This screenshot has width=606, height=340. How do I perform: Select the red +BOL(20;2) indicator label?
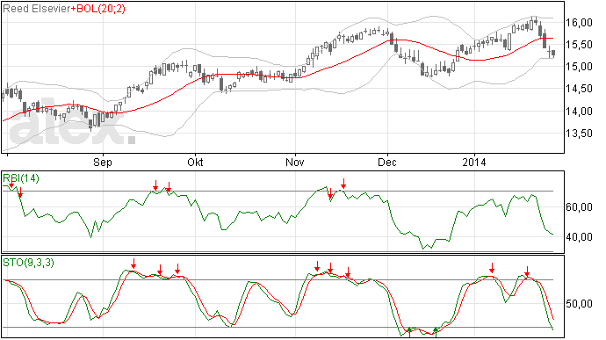pyautogui.click(x=98, y=9)
